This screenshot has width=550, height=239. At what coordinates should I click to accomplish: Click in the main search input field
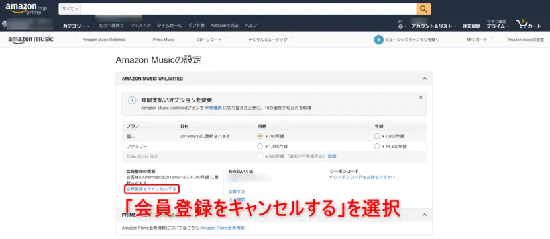(248, 9)
